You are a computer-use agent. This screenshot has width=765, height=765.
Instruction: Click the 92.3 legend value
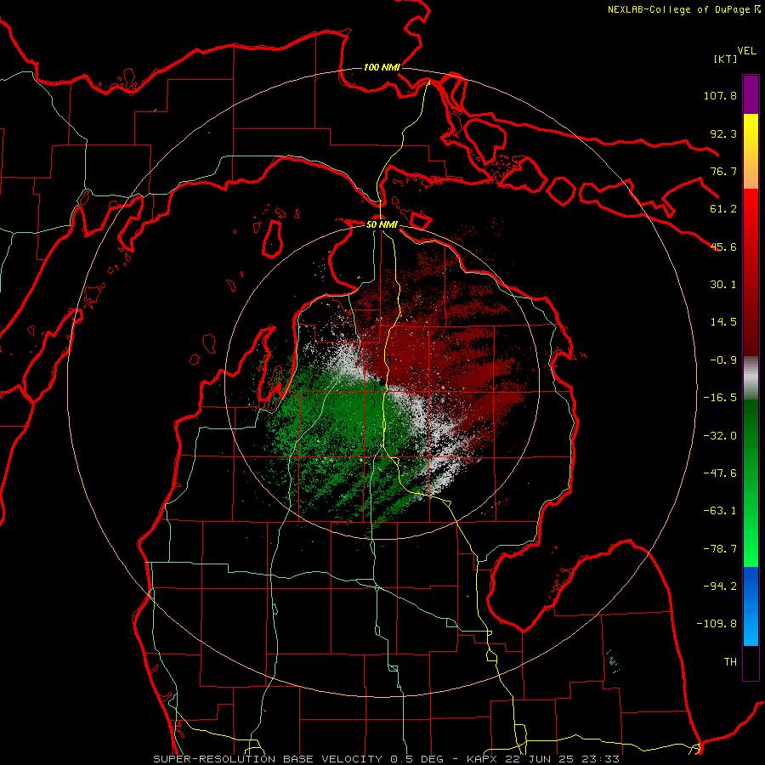click(723, 133)
